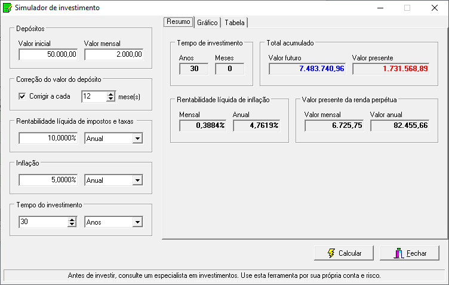The height and width of the screenshot is (285, 449).
Task: Click the perpetual Valor anual 82.455,66
Action: [x=400, y=125]
